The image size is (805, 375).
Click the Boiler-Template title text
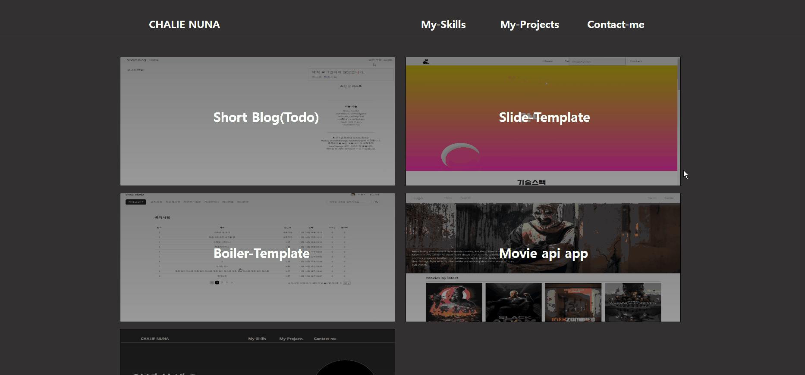click(x=261, y=254)
